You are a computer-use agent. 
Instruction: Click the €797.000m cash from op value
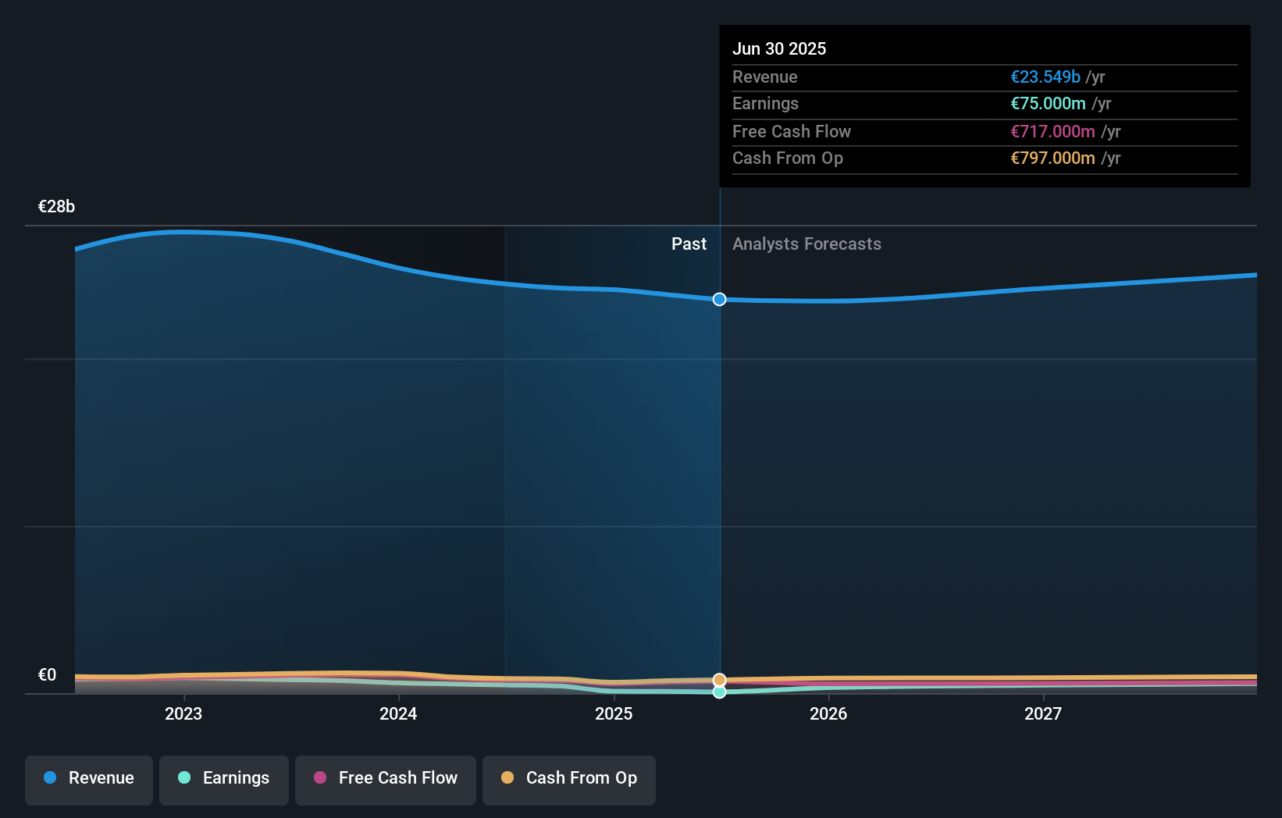[1052, 158]
